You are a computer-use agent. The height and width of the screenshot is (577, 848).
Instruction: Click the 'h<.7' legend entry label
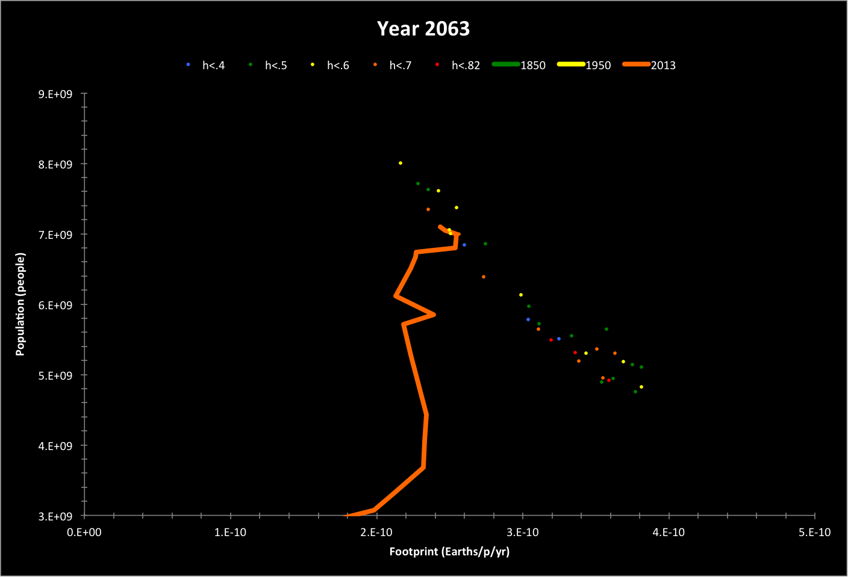coord(401,66)
